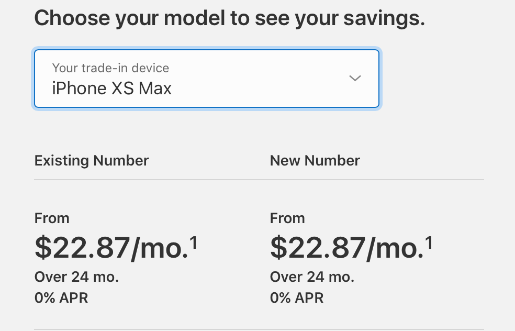515x331 pixels.
Task: Click 'From' label under New Number
Action: tap(287, 218)
